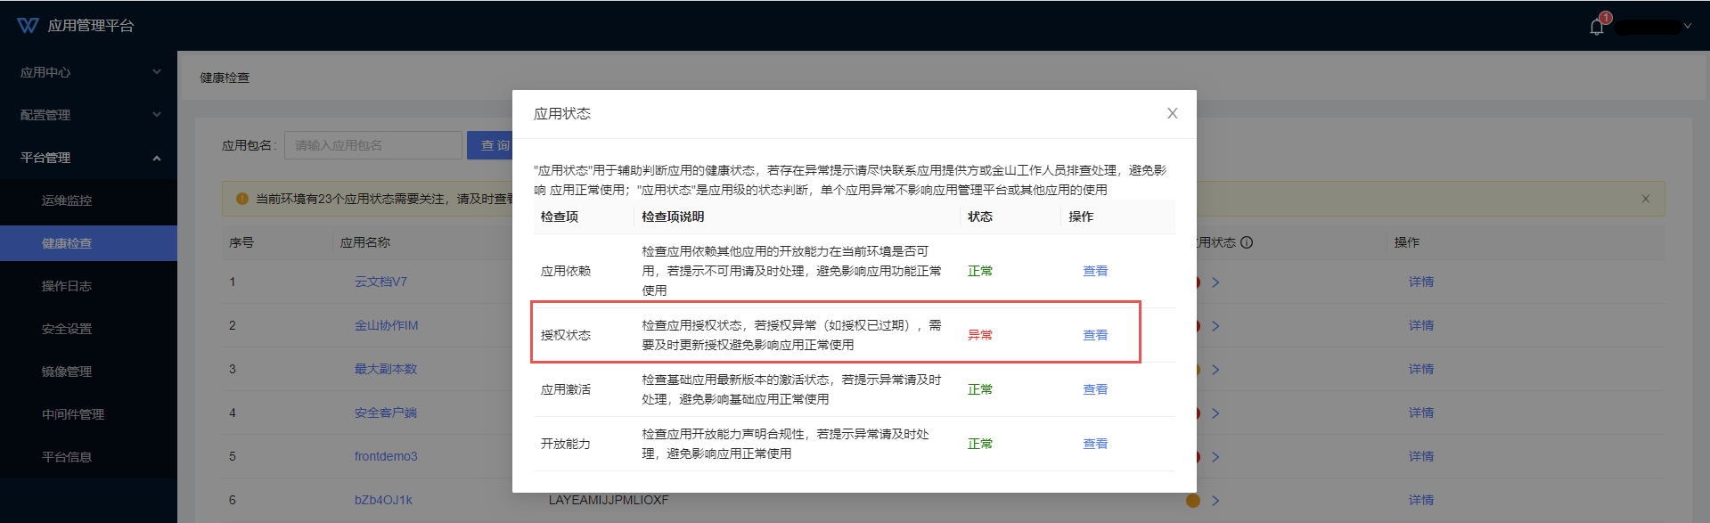This screenshot has height=523, width=1710.
Task: Click the info icon beside 应用状态 column header
Action: point(1247,242)
